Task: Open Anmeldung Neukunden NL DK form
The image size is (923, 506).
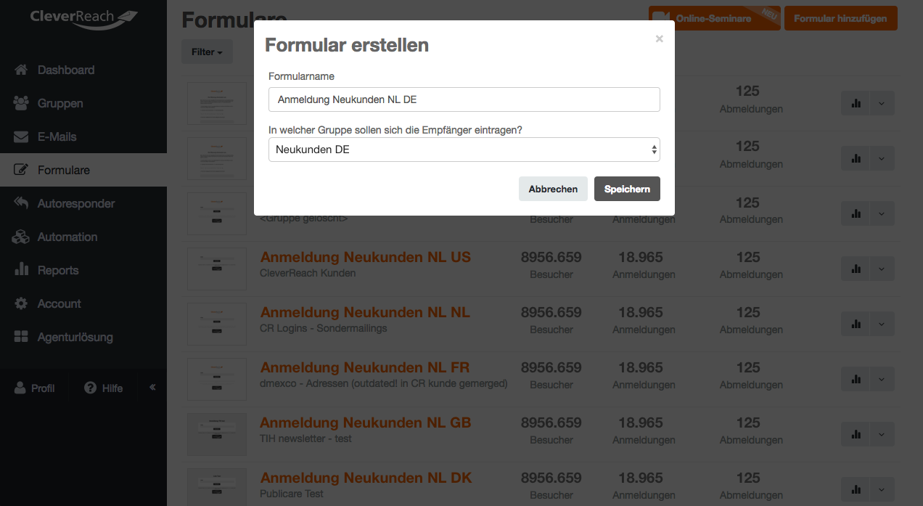Action: [366, 478]
